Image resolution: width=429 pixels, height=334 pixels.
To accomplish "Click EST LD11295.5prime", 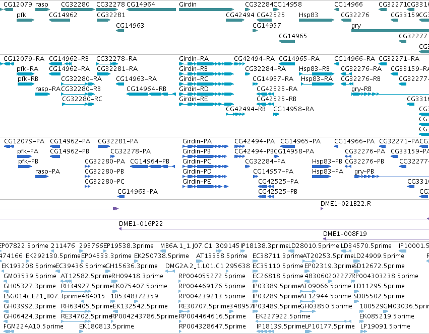I will point(379,286).
